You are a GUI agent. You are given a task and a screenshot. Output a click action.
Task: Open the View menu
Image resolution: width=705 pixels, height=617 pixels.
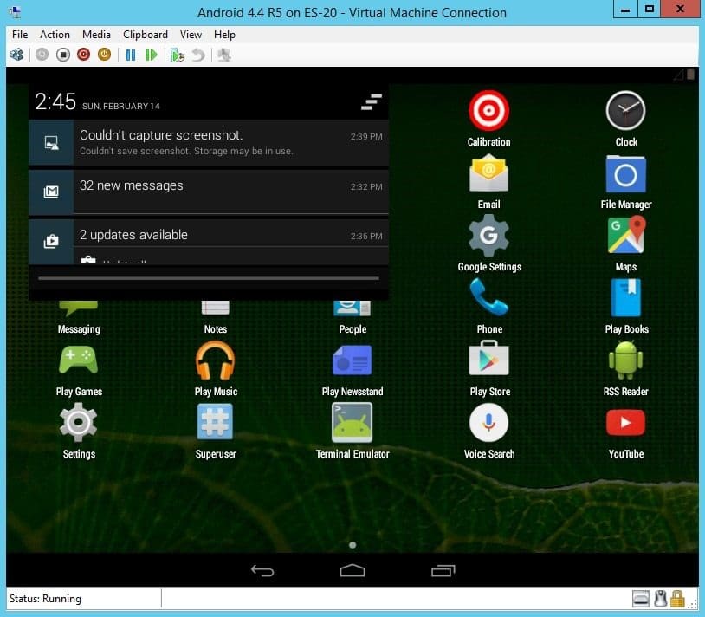191,35
